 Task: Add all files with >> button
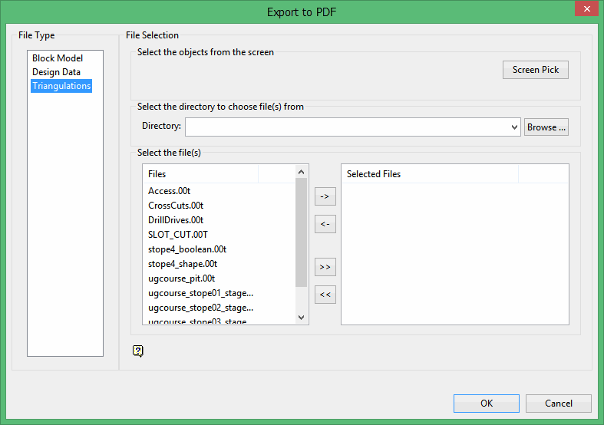(325, 267)
